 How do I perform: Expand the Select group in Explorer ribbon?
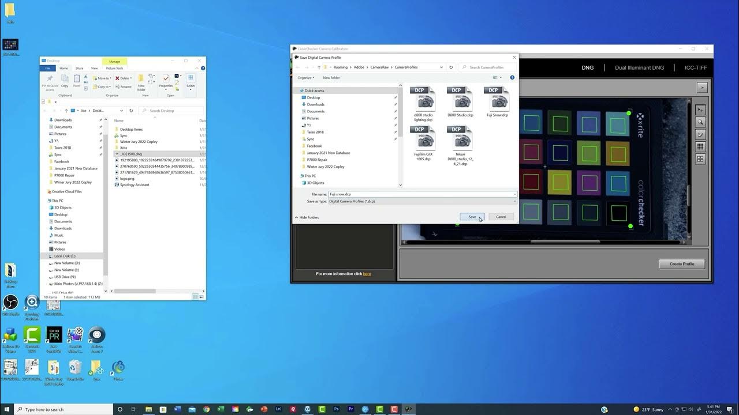(191, 82)
